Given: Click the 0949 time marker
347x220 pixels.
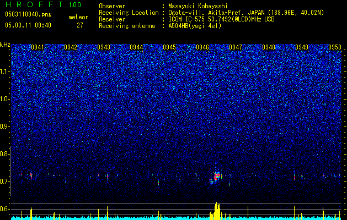Looking at the screenshot, I should [x=302, y=47].
